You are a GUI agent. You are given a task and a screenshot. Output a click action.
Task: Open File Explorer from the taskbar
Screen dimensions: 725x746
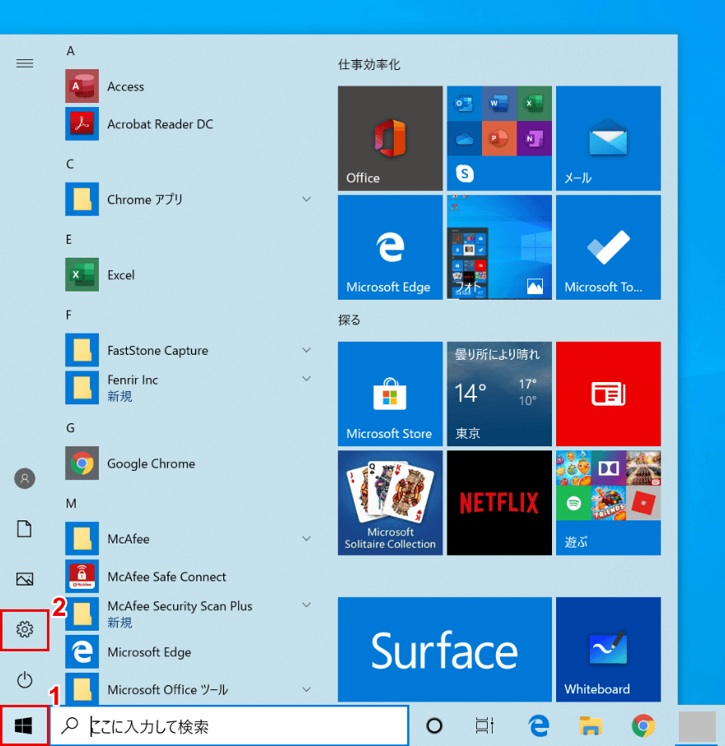(x=591, y=725)
